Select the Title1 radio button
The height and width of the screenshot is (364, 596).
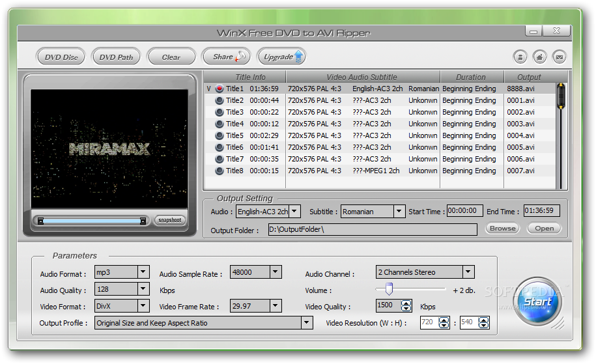tap(220, 89)
